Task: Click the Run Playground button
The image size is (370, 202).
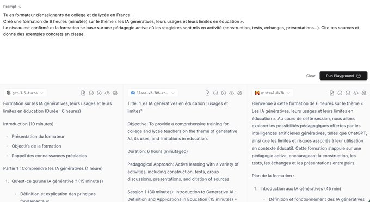Action: point(343,76)
